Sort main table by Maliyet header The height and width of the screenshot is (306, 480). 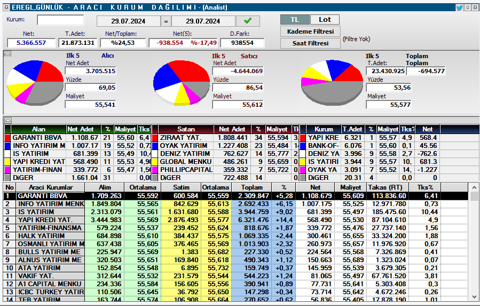point(350,187)
